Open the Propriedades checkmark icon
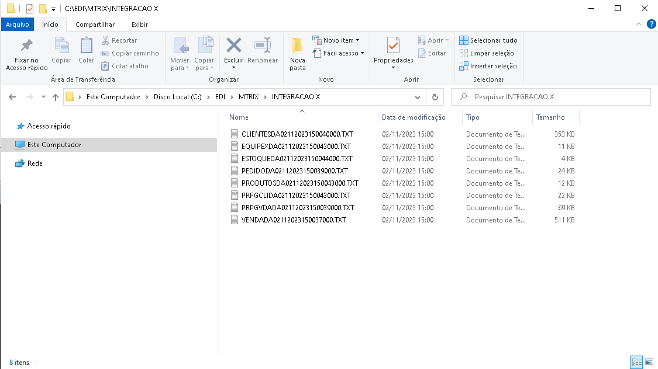 point(393,46)
